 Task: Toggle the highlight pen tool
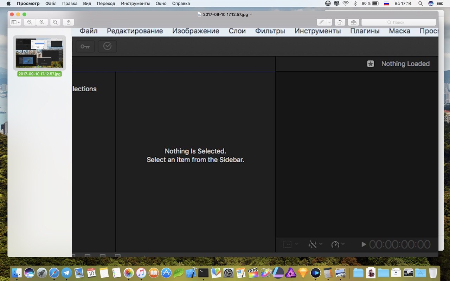coord(322,22)
